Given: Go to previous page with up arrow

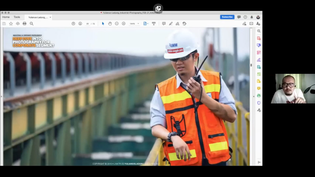Looking at the screenshot, I should 73,24.
